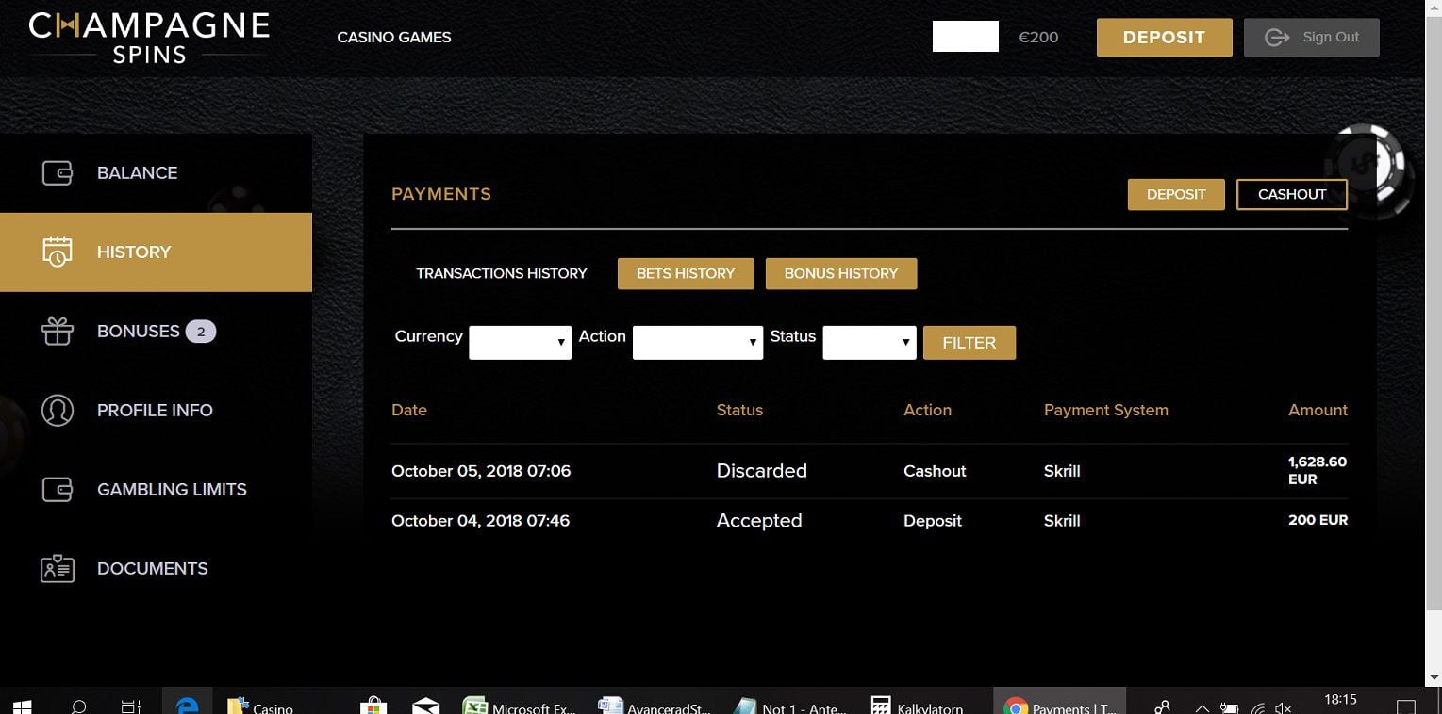Click the History calendar-clock icon
1442x714 pixels.
pos(58,252)
